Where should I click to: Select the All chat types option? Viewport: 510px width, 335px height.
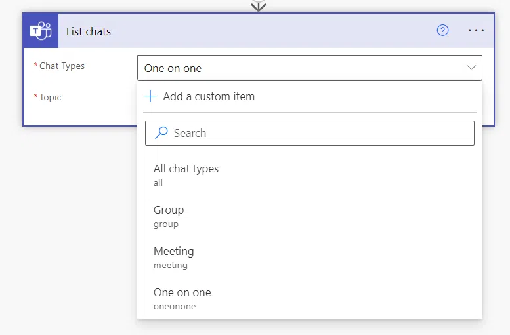pos(310,175)
